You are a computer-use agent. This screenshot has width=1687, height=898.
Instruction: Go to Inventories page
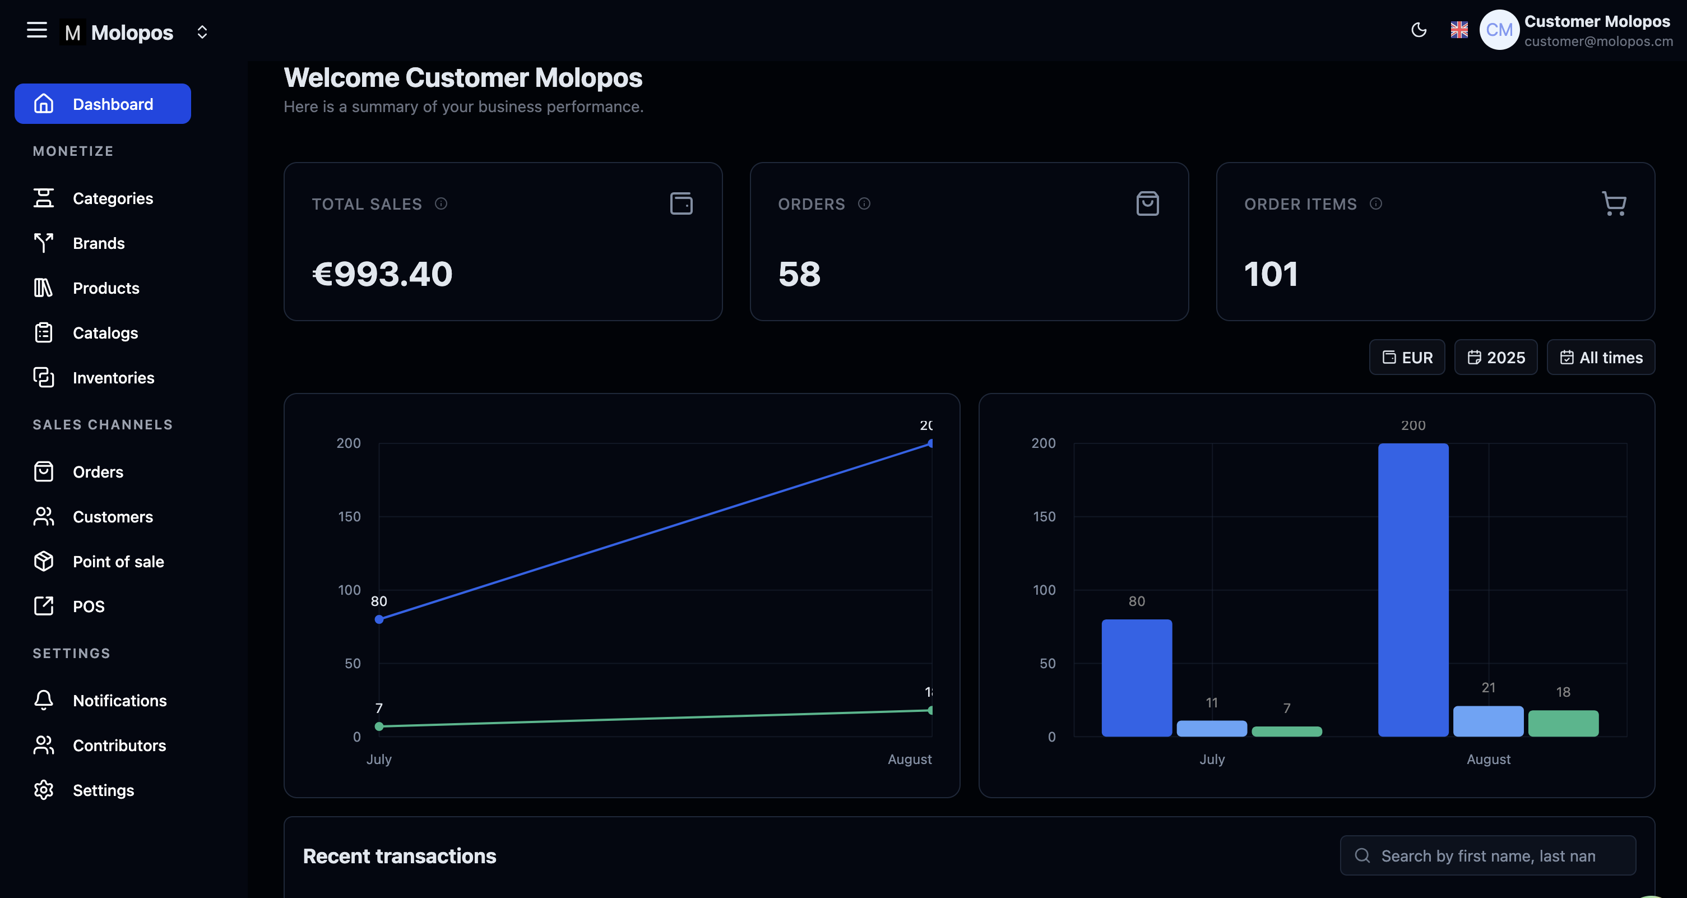(x=113, y=378)
